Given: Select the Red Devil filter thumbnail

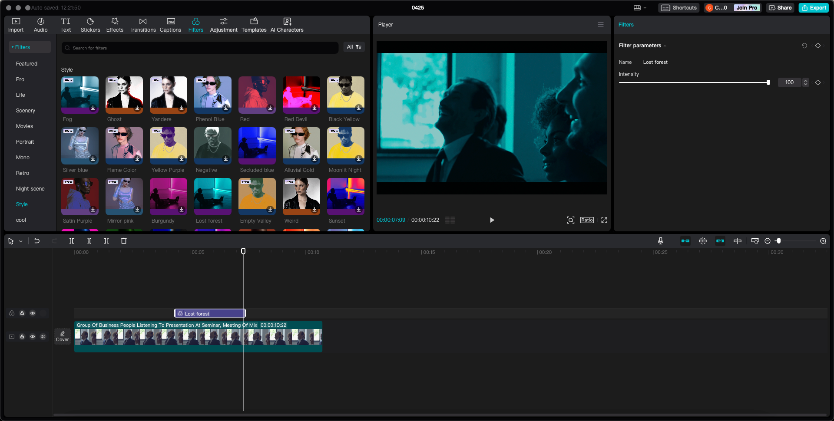Looking at the screenshot, I should click(301, 95).
